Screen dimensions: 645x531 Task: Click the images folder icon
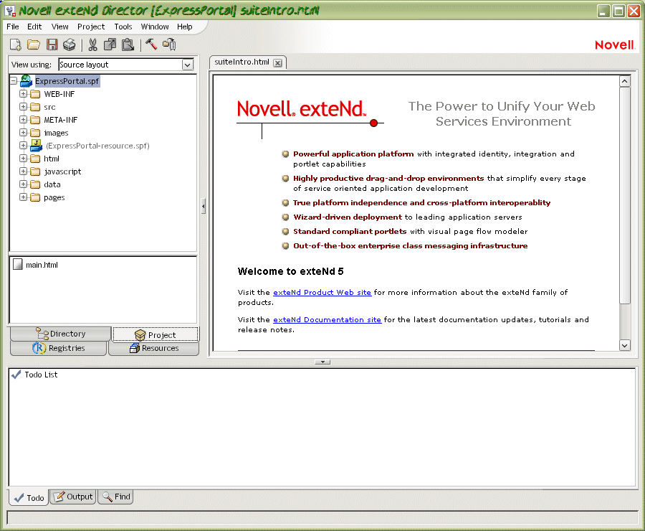click(35, 133)
